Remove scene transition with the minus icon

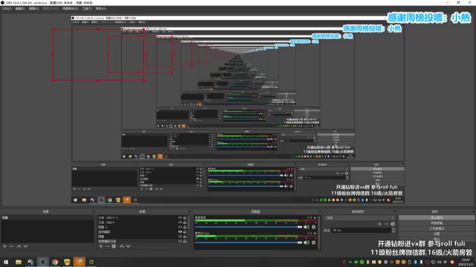click(x=386, y=224)
